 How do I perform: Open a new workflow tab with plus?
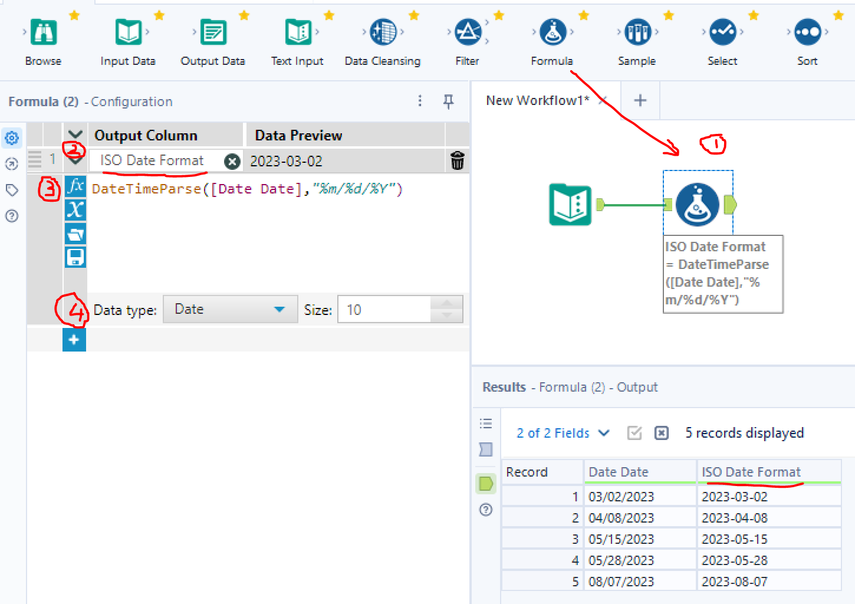(x=640, y=101)
